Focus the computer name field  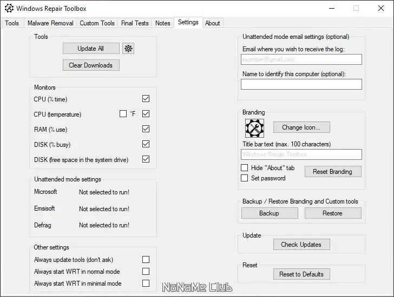point(301,84)
